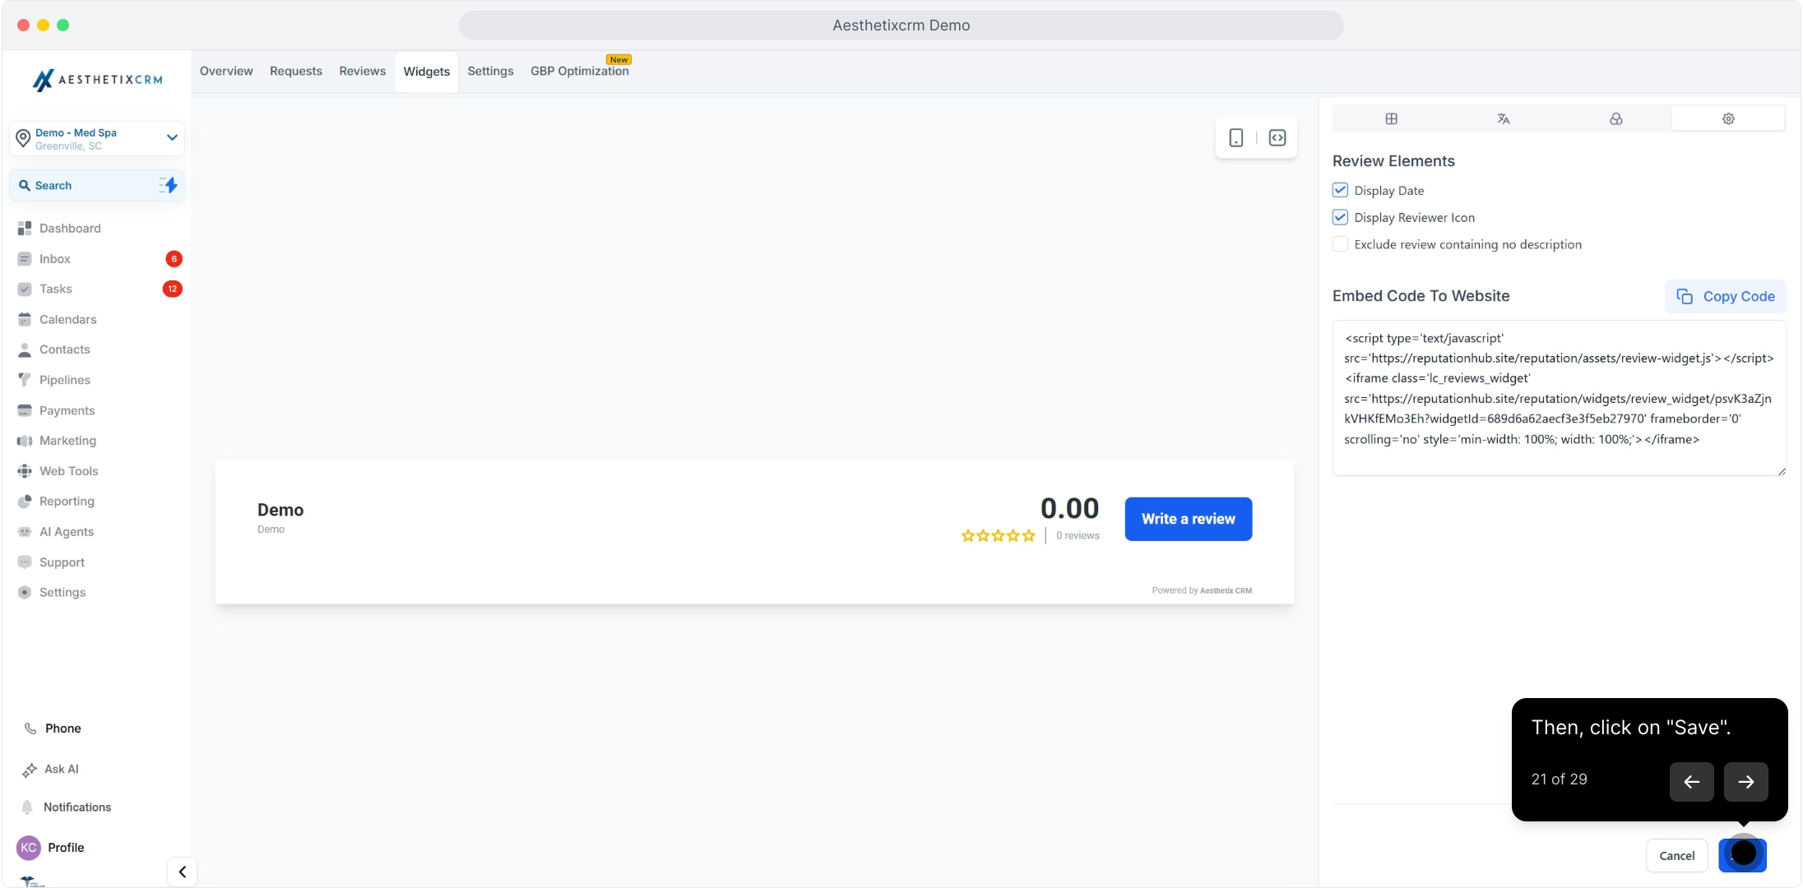Open the layout grid tab in widget panel

point(1391,118)
